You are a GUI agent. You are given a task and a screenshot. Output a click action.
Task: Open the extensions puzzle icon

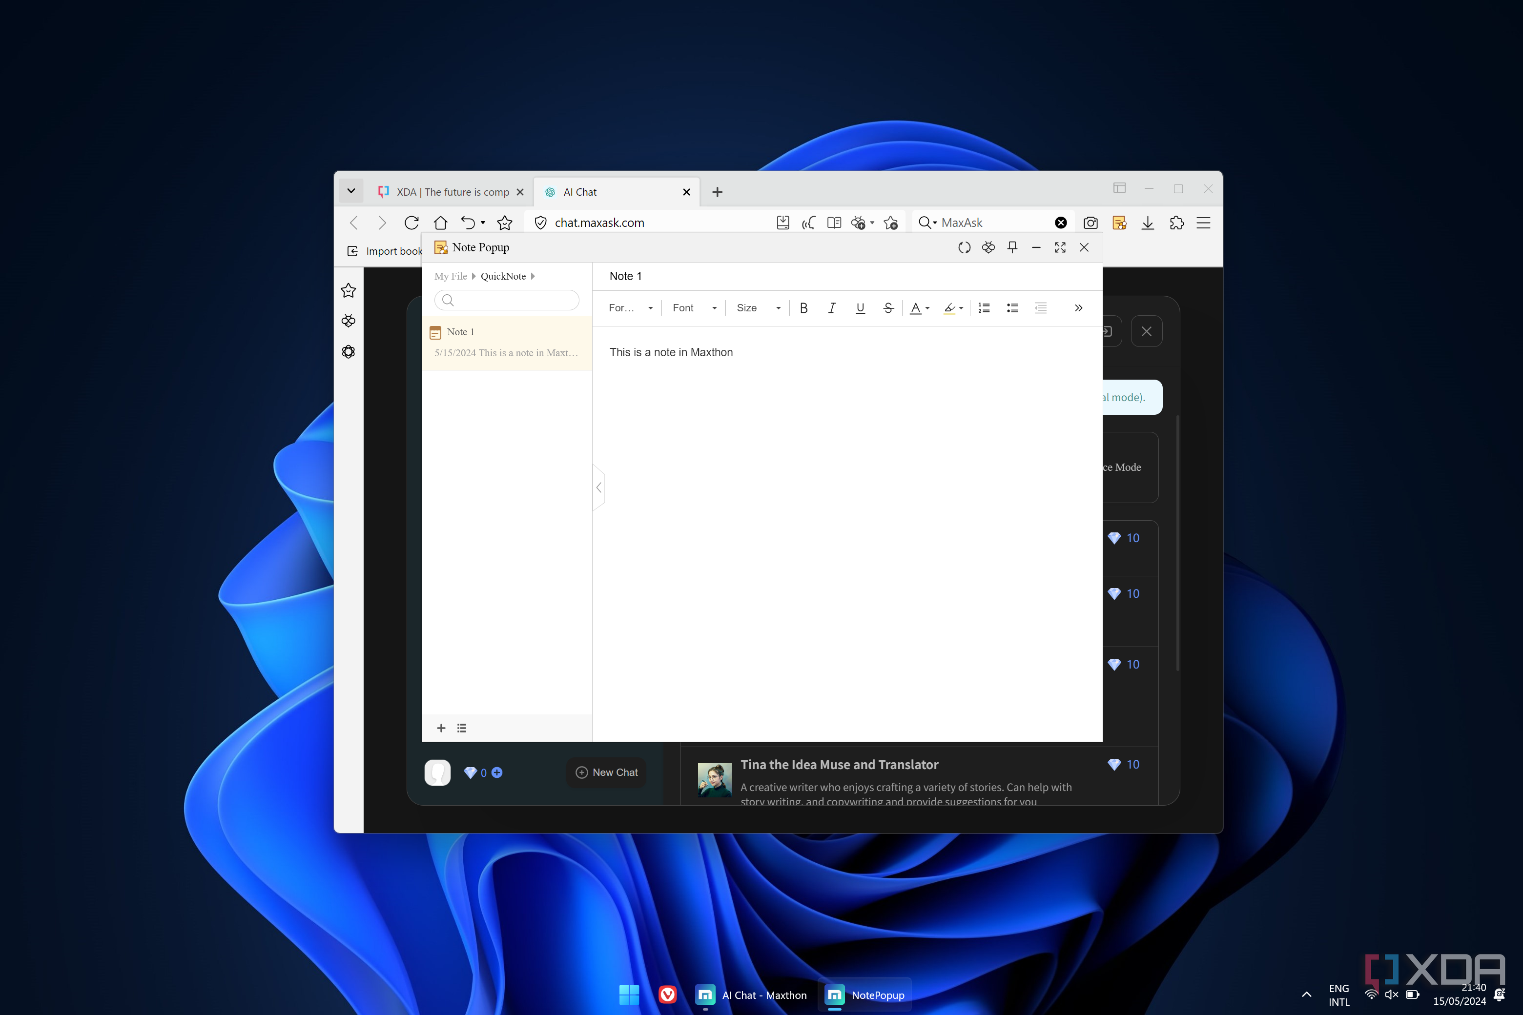tap(1176, 223)
